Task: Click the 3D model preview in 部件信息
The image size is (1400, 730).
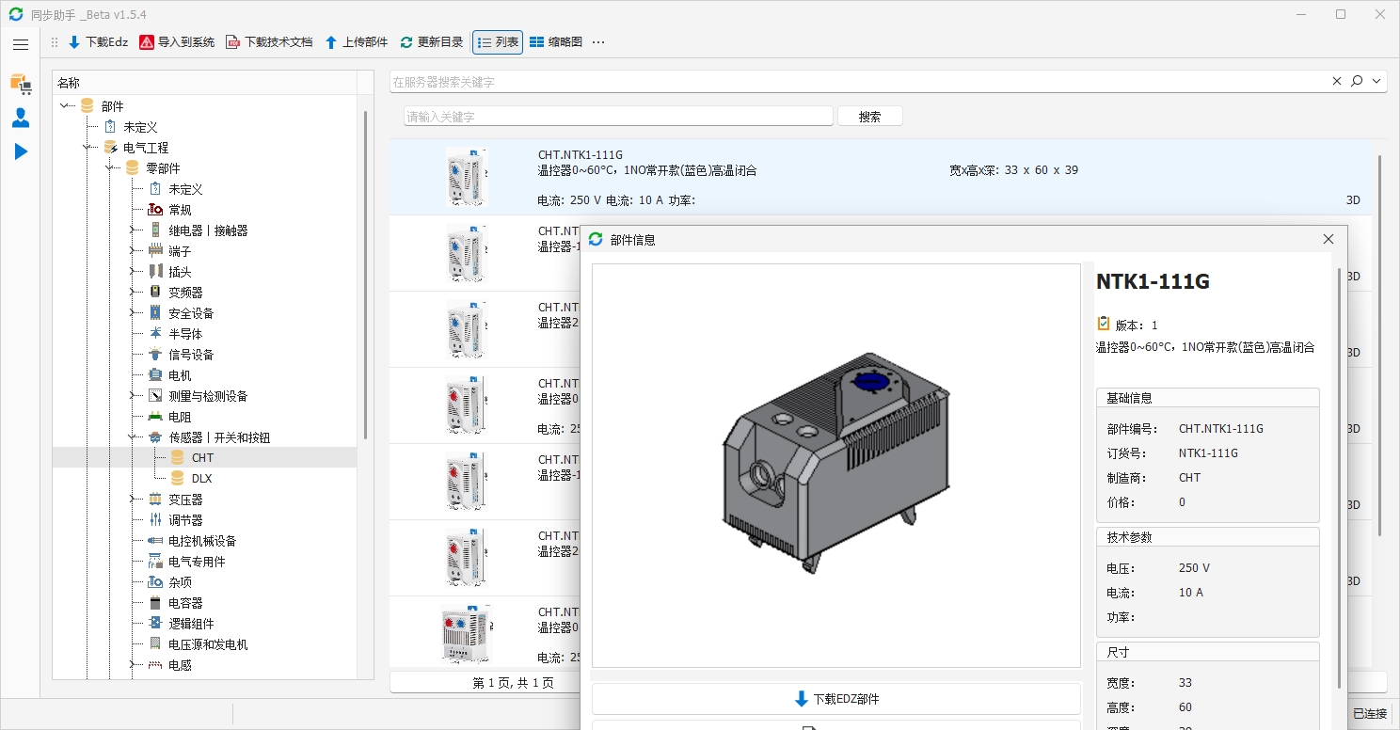Action: click(836, 466)
